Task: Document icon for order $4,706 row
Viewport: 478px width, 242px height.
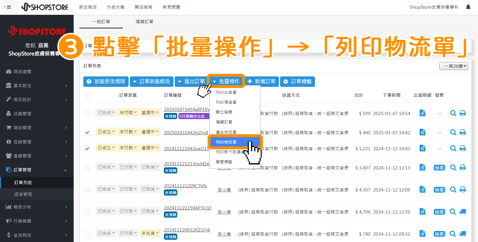Action: (422, 211)
